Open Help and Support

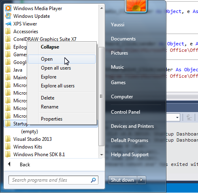click(x=130, y=155)
